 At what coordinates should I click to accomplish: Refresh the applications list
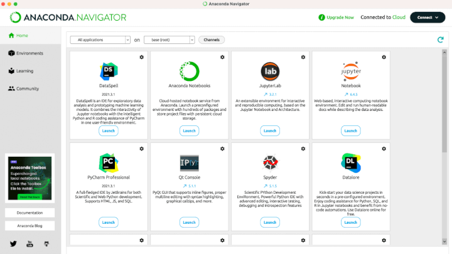coord(440,40)
